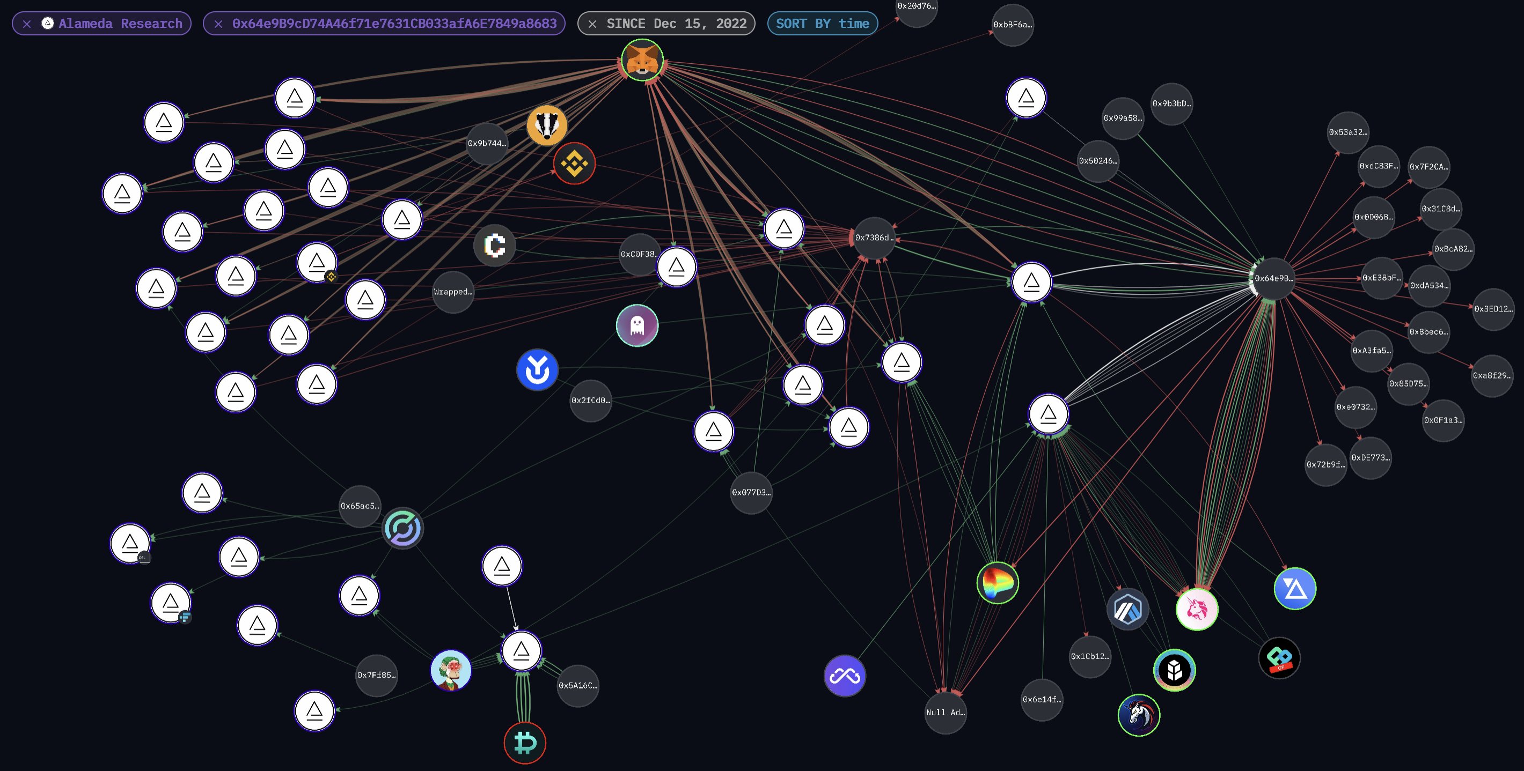Click the circular swirl logo node
Screen dimensions: 1524x771
pyautogui.click(x=403, y=529)
